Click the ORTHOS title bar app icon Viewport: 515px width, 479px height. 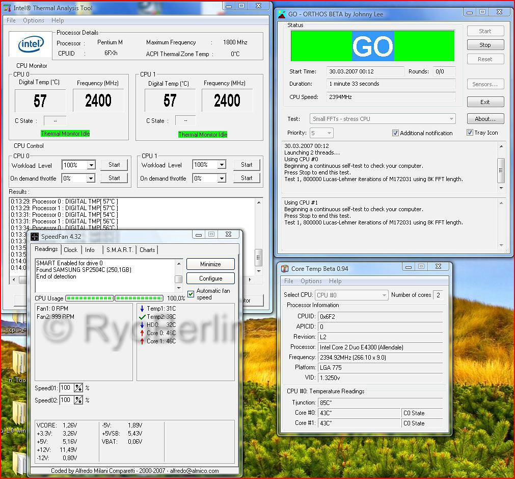282,14
